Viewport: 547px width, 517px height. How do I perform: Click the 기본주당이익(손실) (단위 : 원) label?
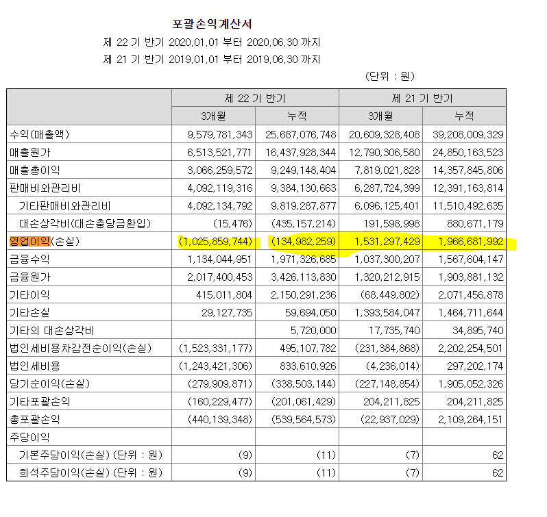(x=91, y=454)
